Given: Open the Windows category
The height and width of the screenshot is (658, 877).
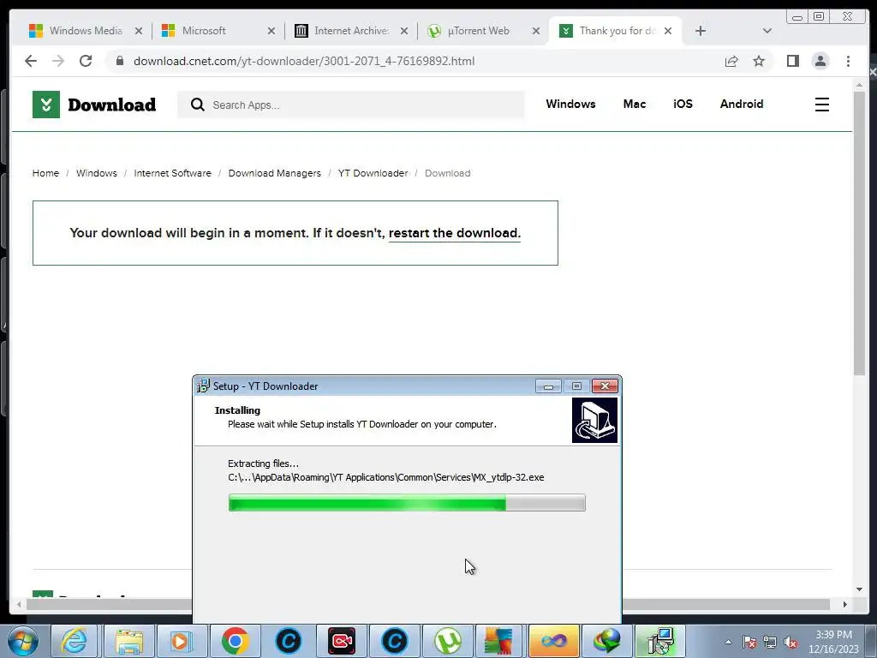Looking at the screenshot, I should point(570,104).
